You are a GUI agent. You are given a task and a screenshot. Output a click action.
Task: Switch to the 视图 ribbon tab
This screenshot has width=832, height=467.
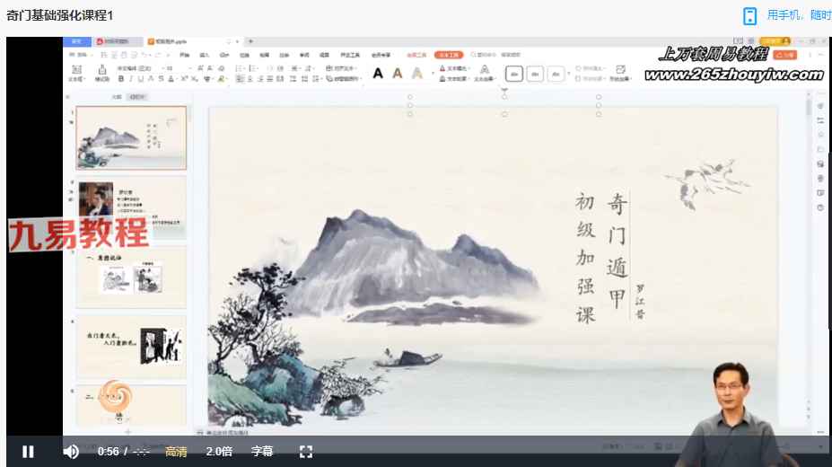click(324, 55)
